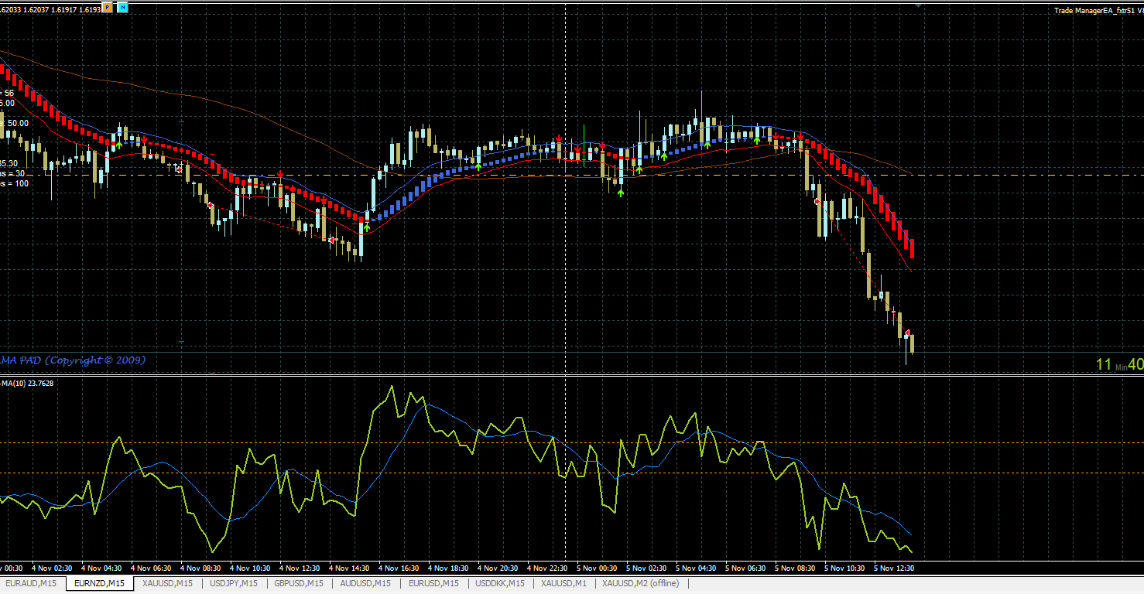Click the Trade ManagerEA_fxtr51 expert label

tap(1098, 11)
